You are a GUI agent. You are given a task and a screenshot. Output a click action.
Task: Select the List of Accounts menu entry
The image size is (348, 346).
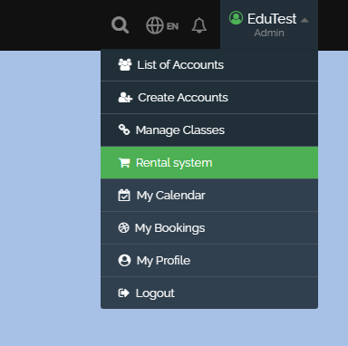pos(209,65)
